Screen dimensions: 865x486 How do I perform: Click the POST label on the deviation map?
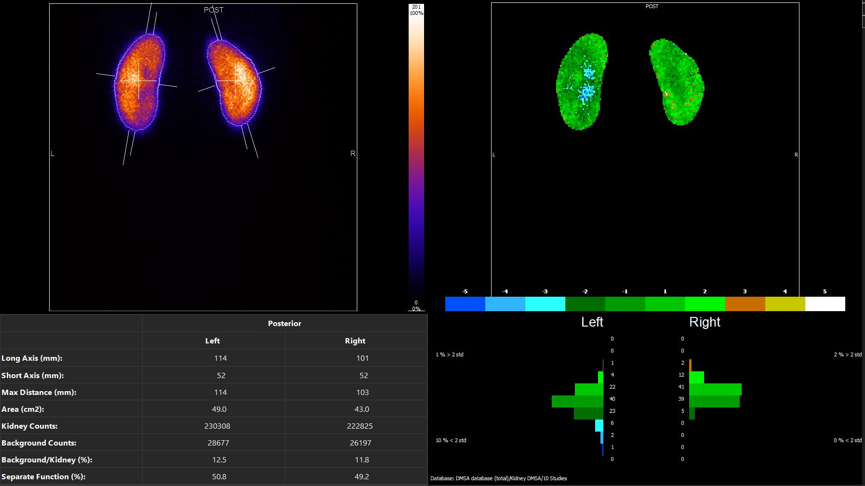652,6
